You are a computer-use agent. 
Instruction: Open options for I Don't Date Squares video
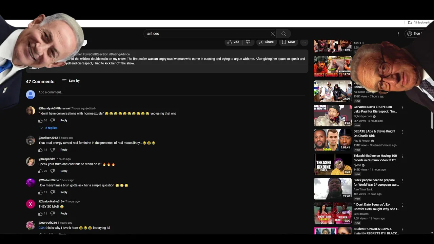pos(403,205)
